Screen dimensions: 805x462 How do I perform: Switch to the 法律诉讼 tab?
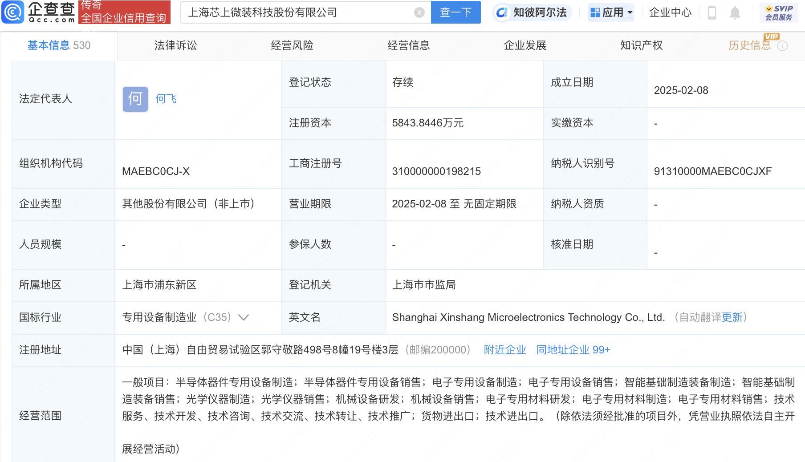[x=175, y=45]
